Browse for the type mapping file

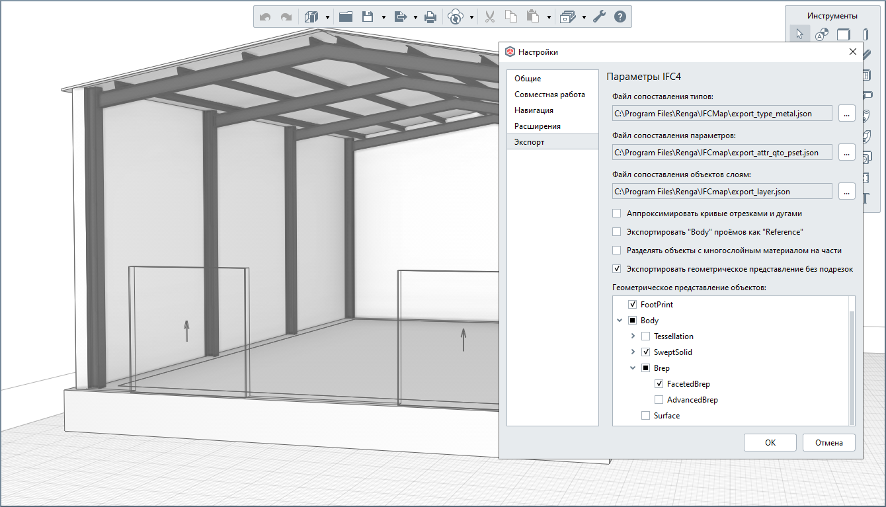pyautogui.click(x=846, y=113)
